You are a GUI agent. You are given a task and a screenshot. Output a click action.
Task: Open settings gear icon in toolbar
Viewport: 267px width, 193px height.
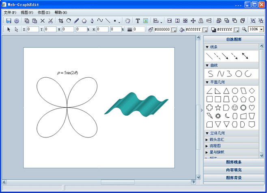(17, 21)
